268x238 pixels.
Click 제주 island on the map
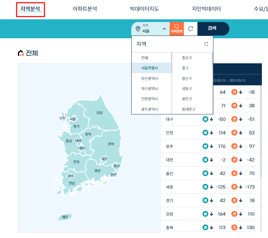coord(65,217)
